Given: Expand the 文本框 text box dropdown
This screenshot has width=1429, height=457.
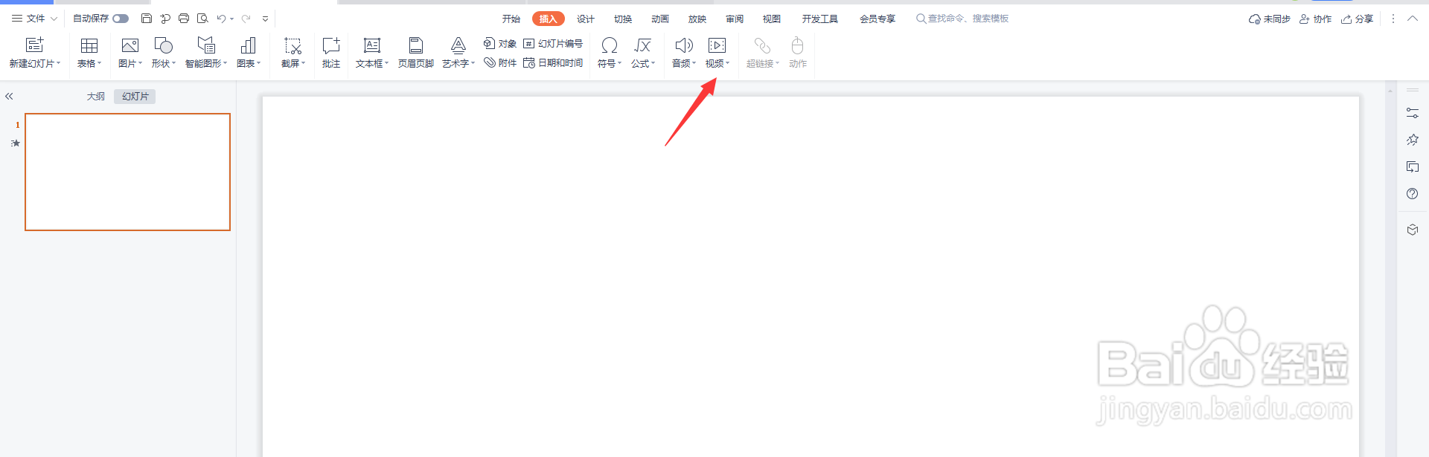Looking at the screenshot, I should (x=387, y=63).
